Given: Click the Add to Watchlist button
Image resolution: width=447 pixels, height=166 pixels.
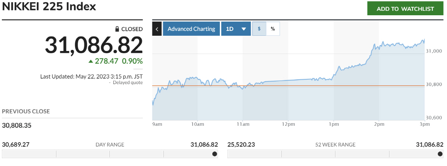Looking at the screenshot, I should tap(405, 9).
